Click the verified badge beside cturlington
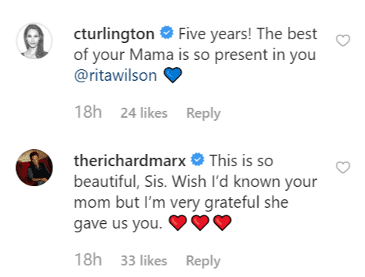This screenshot has height=277, width=365. pos(167,32)
